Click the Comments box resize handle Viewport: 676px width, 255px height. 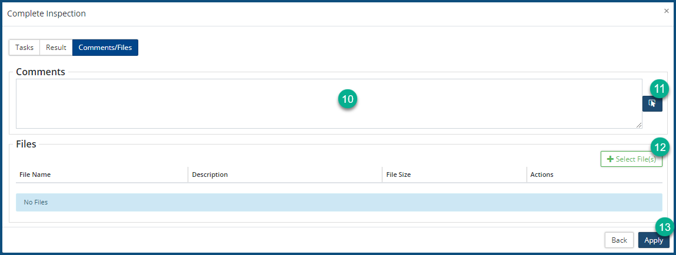(x=638, y=125)
